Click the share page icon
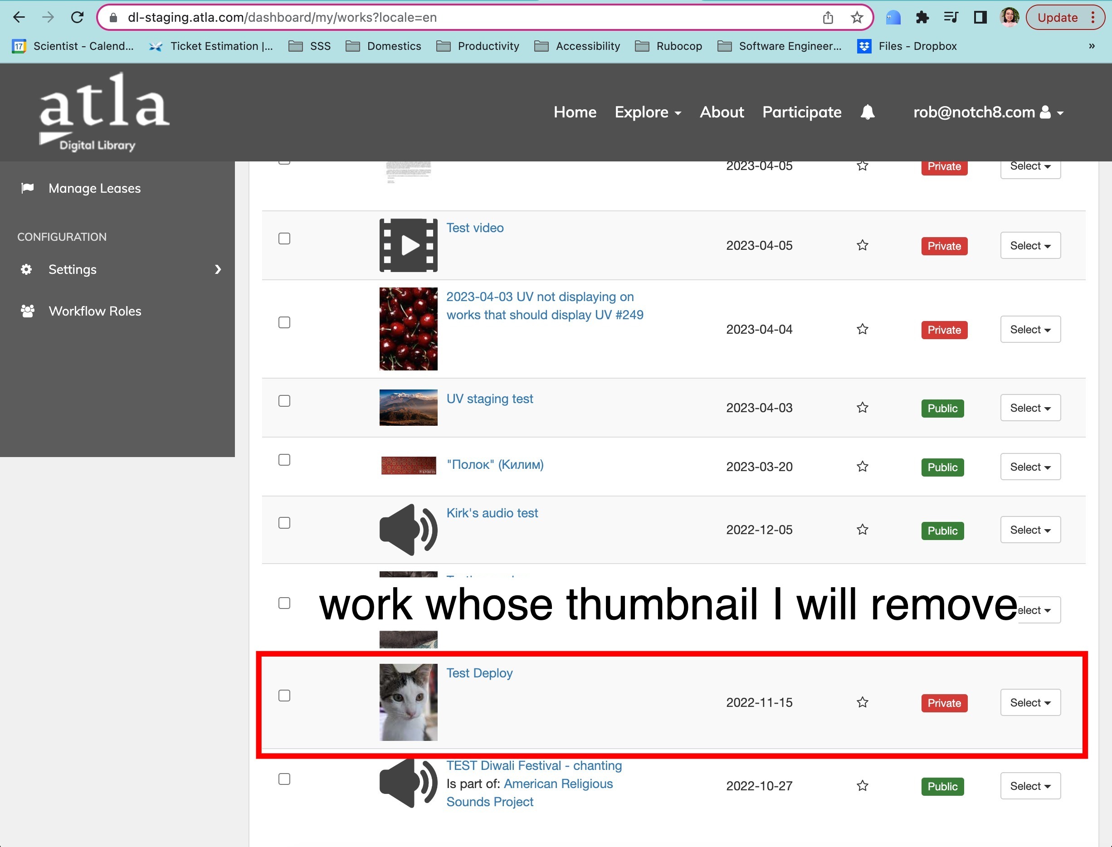1112x847 pixels. 828,18
